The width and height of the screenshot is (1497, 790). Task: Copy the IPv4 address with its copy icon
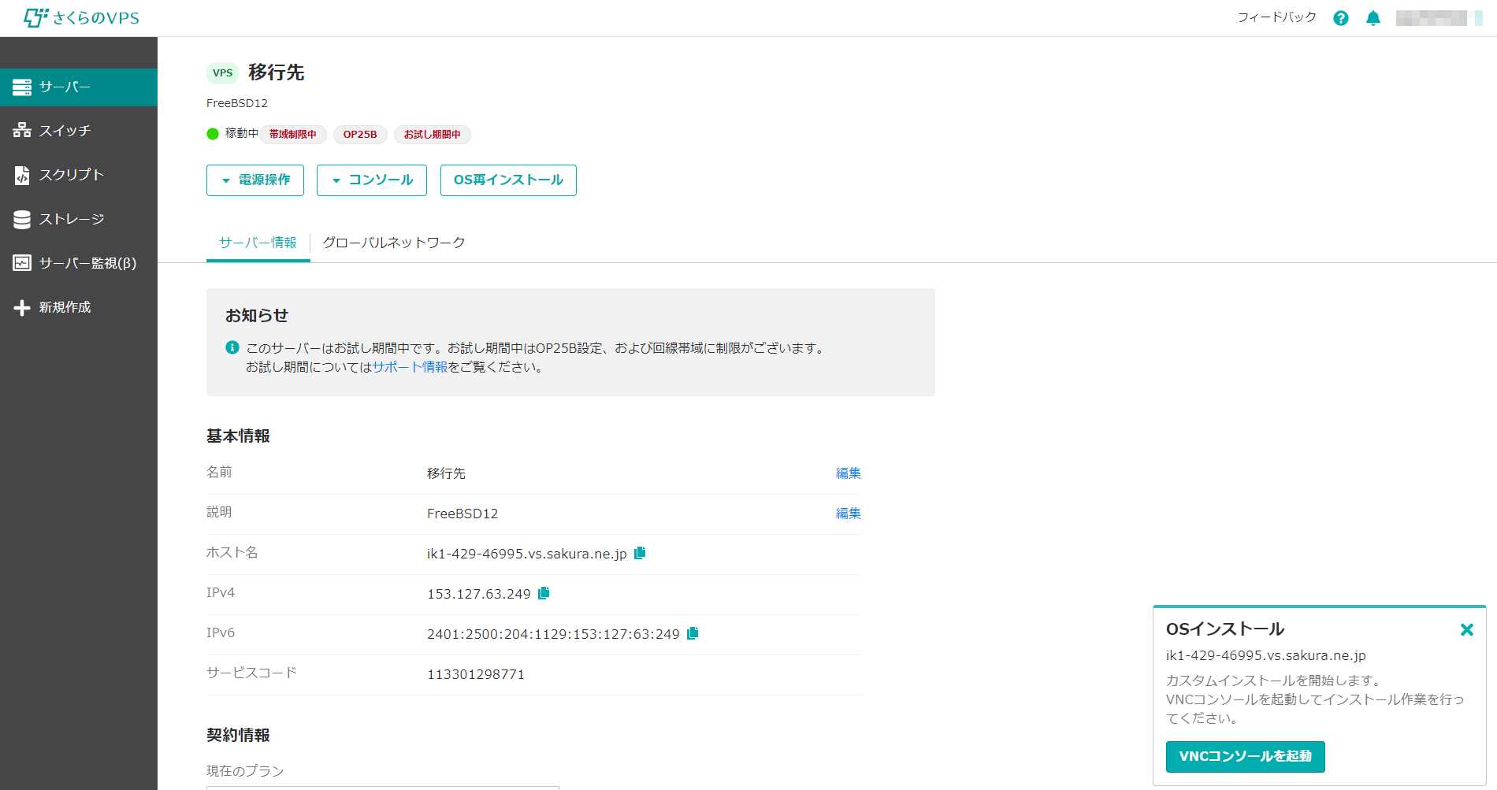[543, 593]
